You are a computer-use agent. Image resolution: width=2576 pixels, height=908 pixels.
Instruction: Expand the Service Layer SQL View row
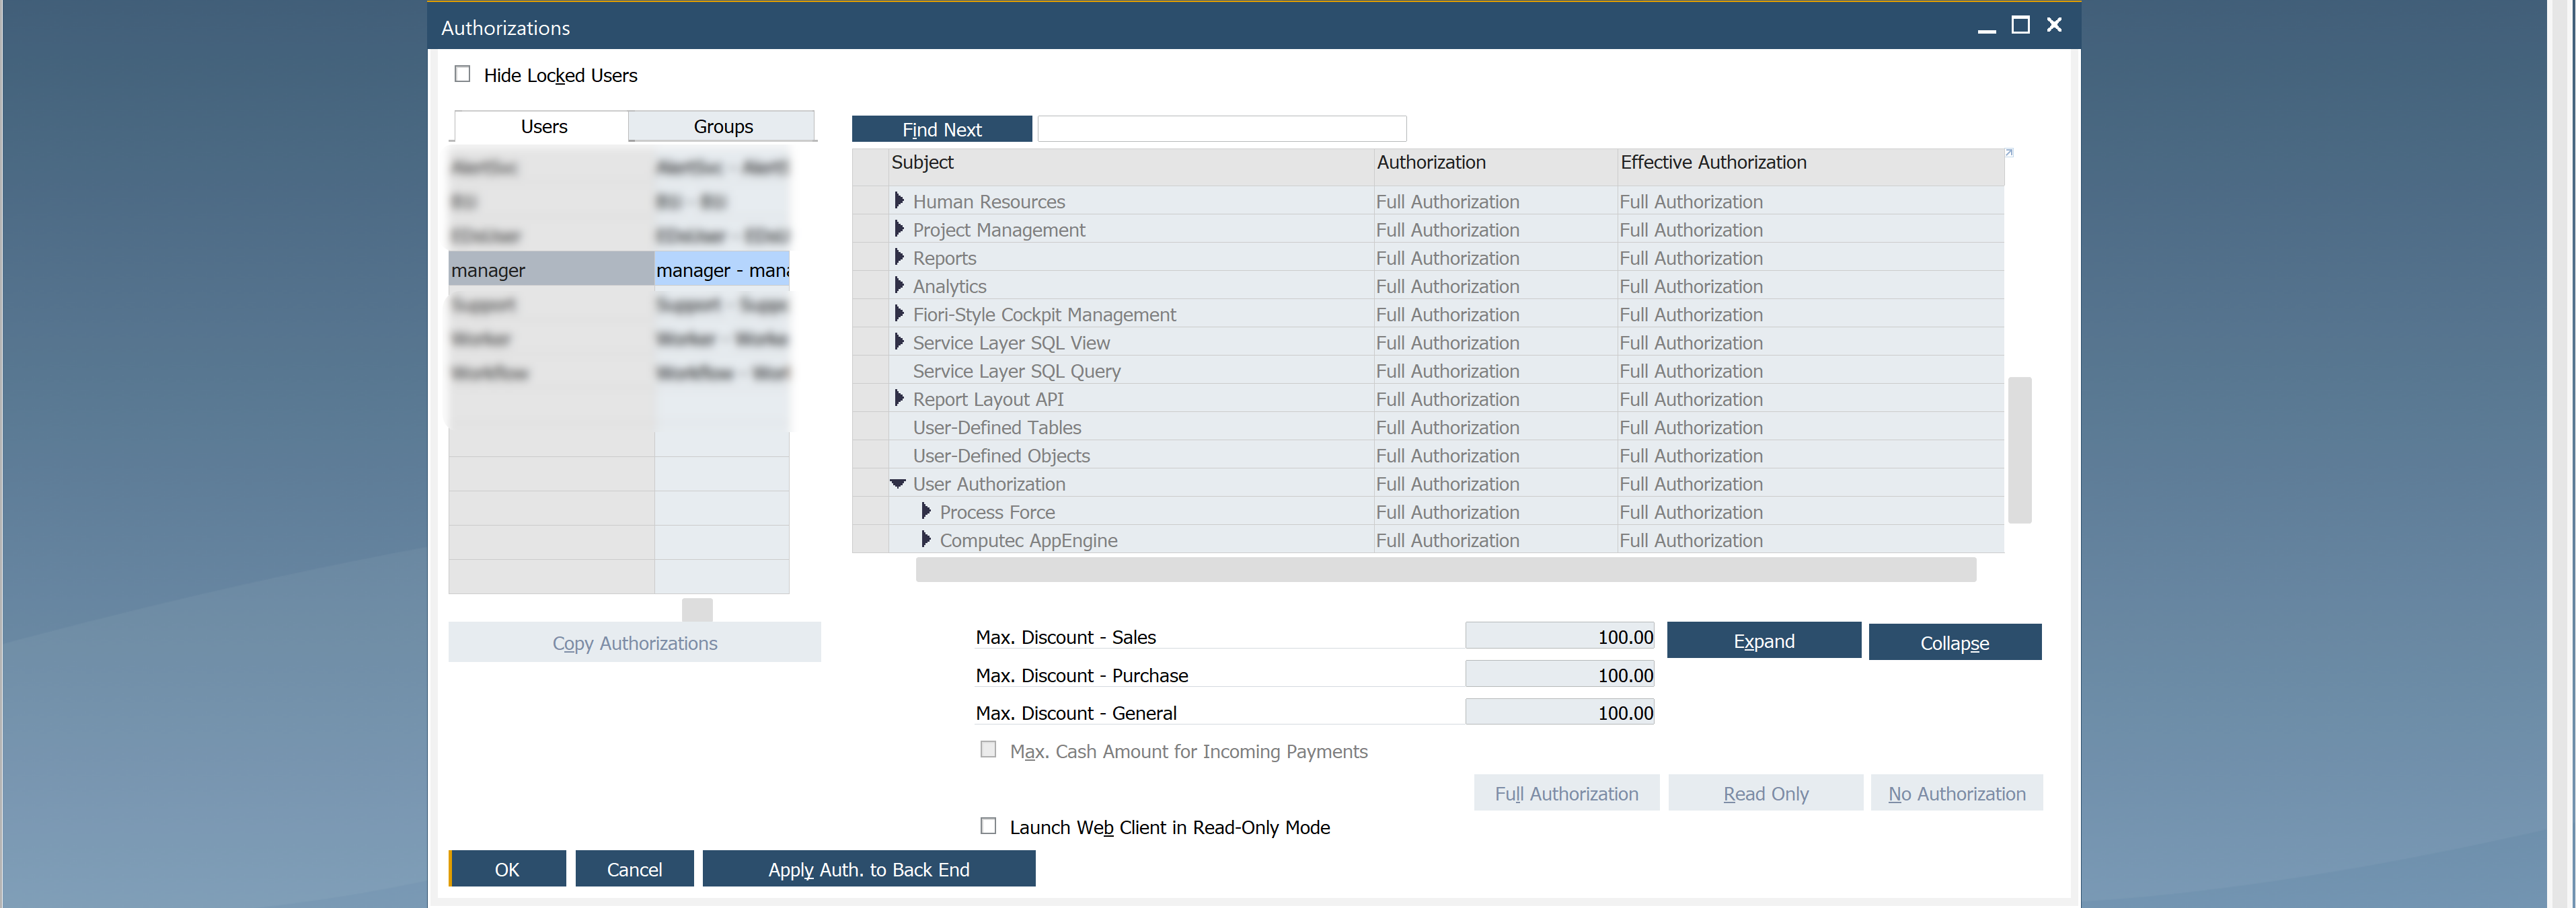click(x=899, y=341)
